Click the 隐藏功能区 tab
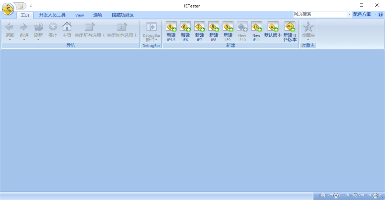 click(123, 15)
